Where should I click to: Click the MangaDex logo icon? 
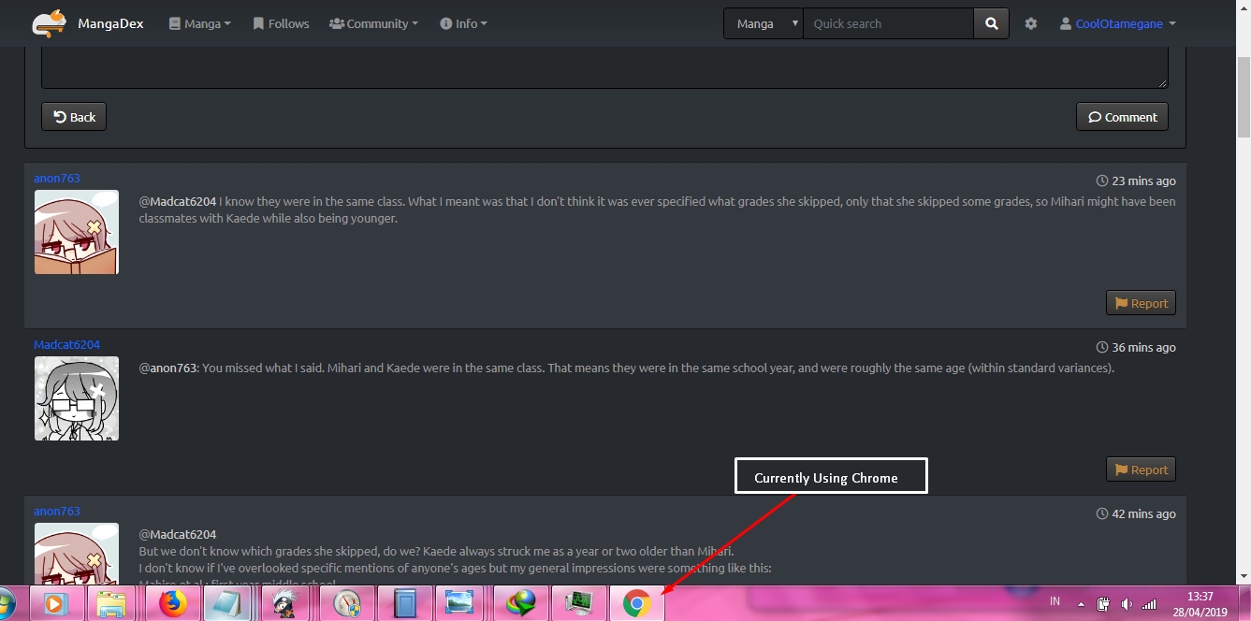click(x=49, y=23)
